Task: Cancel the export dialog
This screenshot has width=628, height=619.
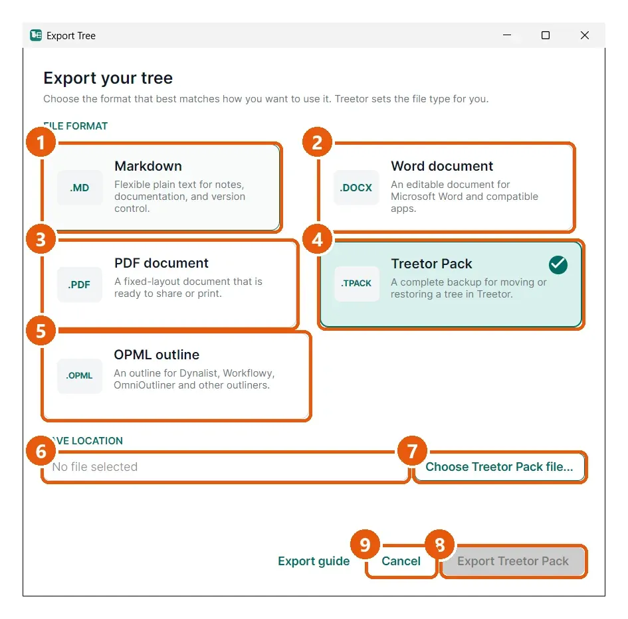Action: (x=401, y=561)
